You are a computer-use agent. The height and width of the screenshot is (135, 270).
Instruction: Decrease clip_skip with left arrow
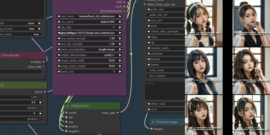point(58,27)
